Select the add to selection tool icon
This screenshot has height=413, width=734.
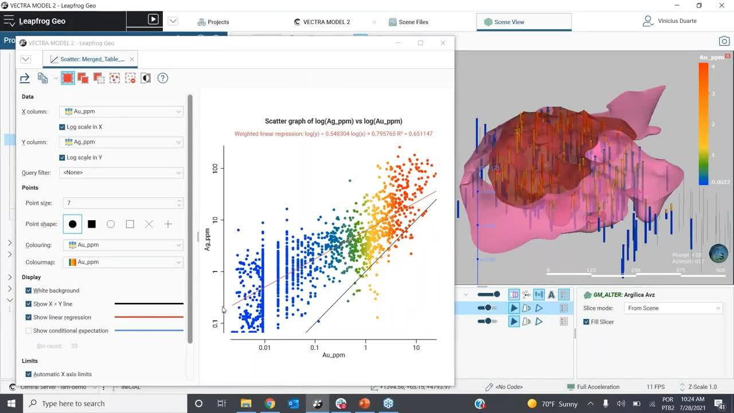(x=83, y=78)
